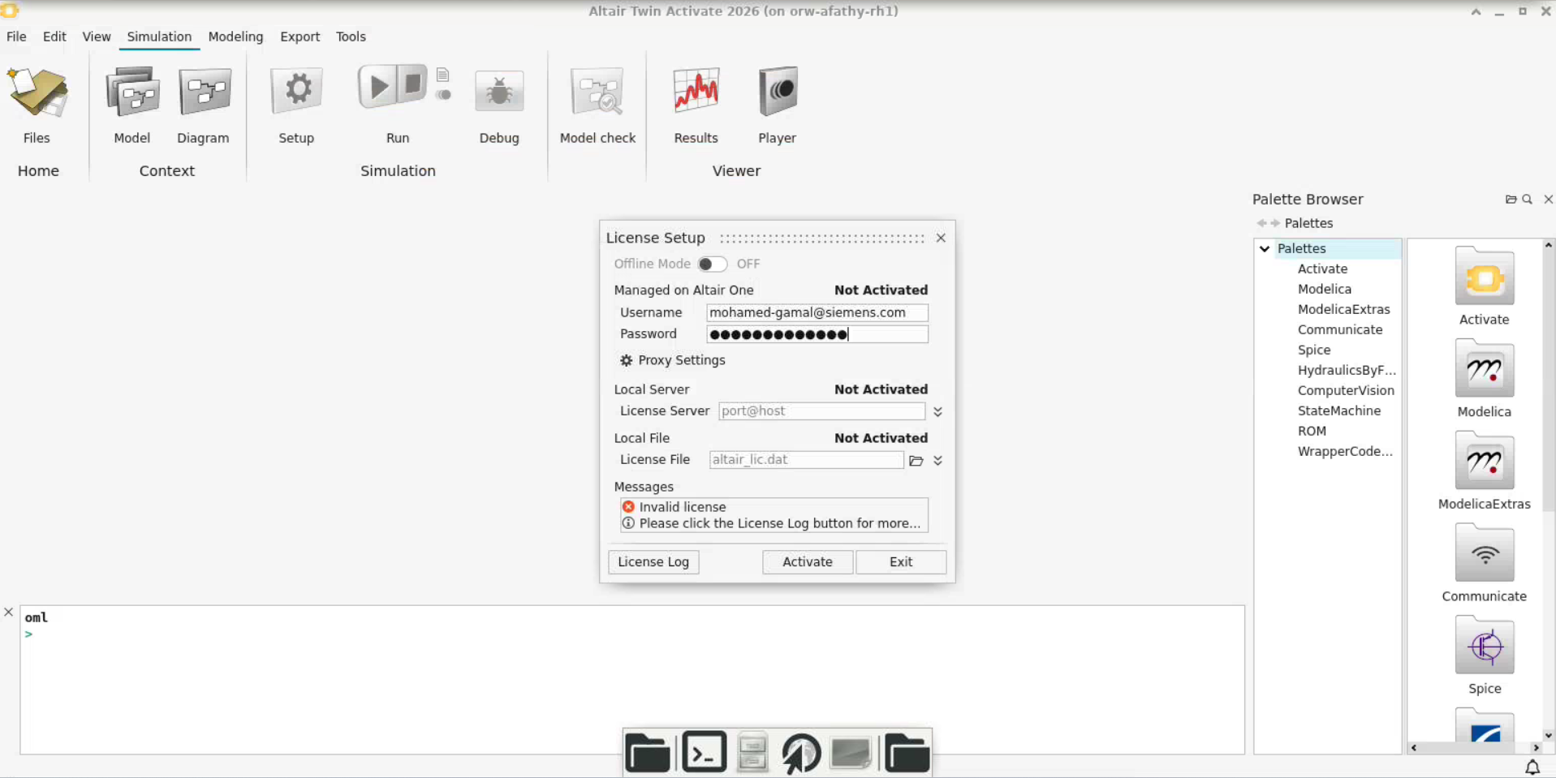
Task: Toggle the Offline Mode switch
Action: (712, 264)
